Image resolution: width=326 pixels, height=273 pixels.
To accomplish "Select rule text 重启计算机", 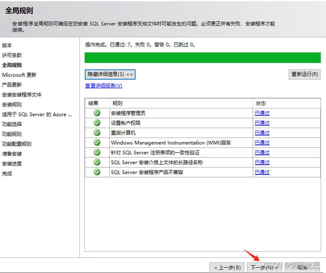I will point(123,133).
